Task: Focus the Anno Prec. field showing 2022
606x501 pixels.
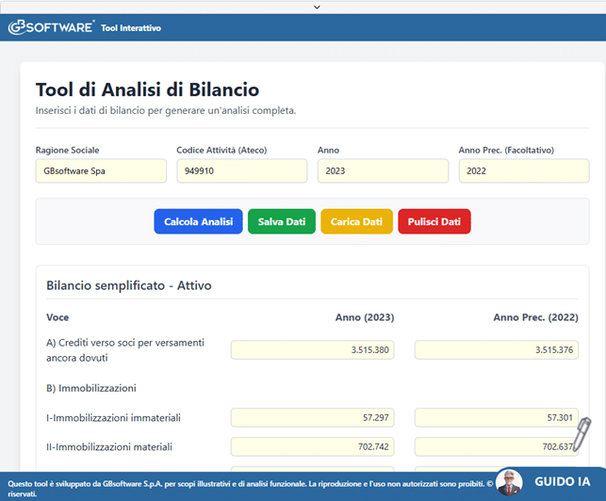Action: coord(524,170)
